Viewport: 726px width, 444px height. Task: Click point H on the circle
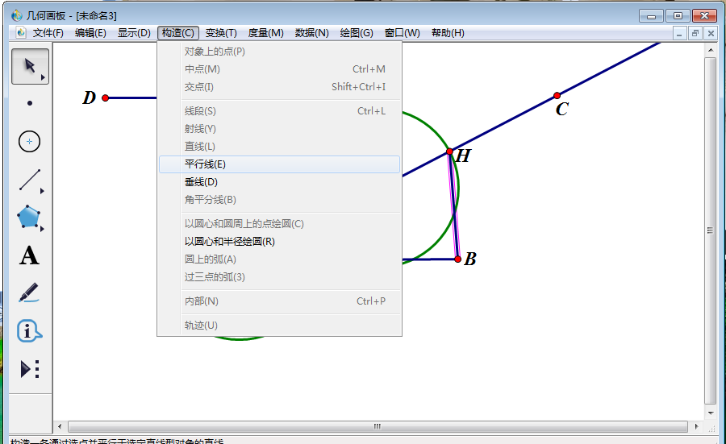coord(449,151)
